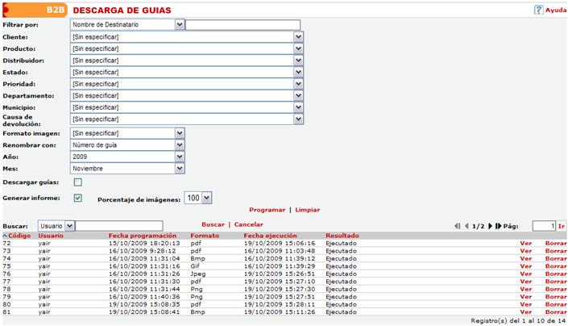
Task: Uncheck the Generar informe checkbox
Action: coord(78,198)
